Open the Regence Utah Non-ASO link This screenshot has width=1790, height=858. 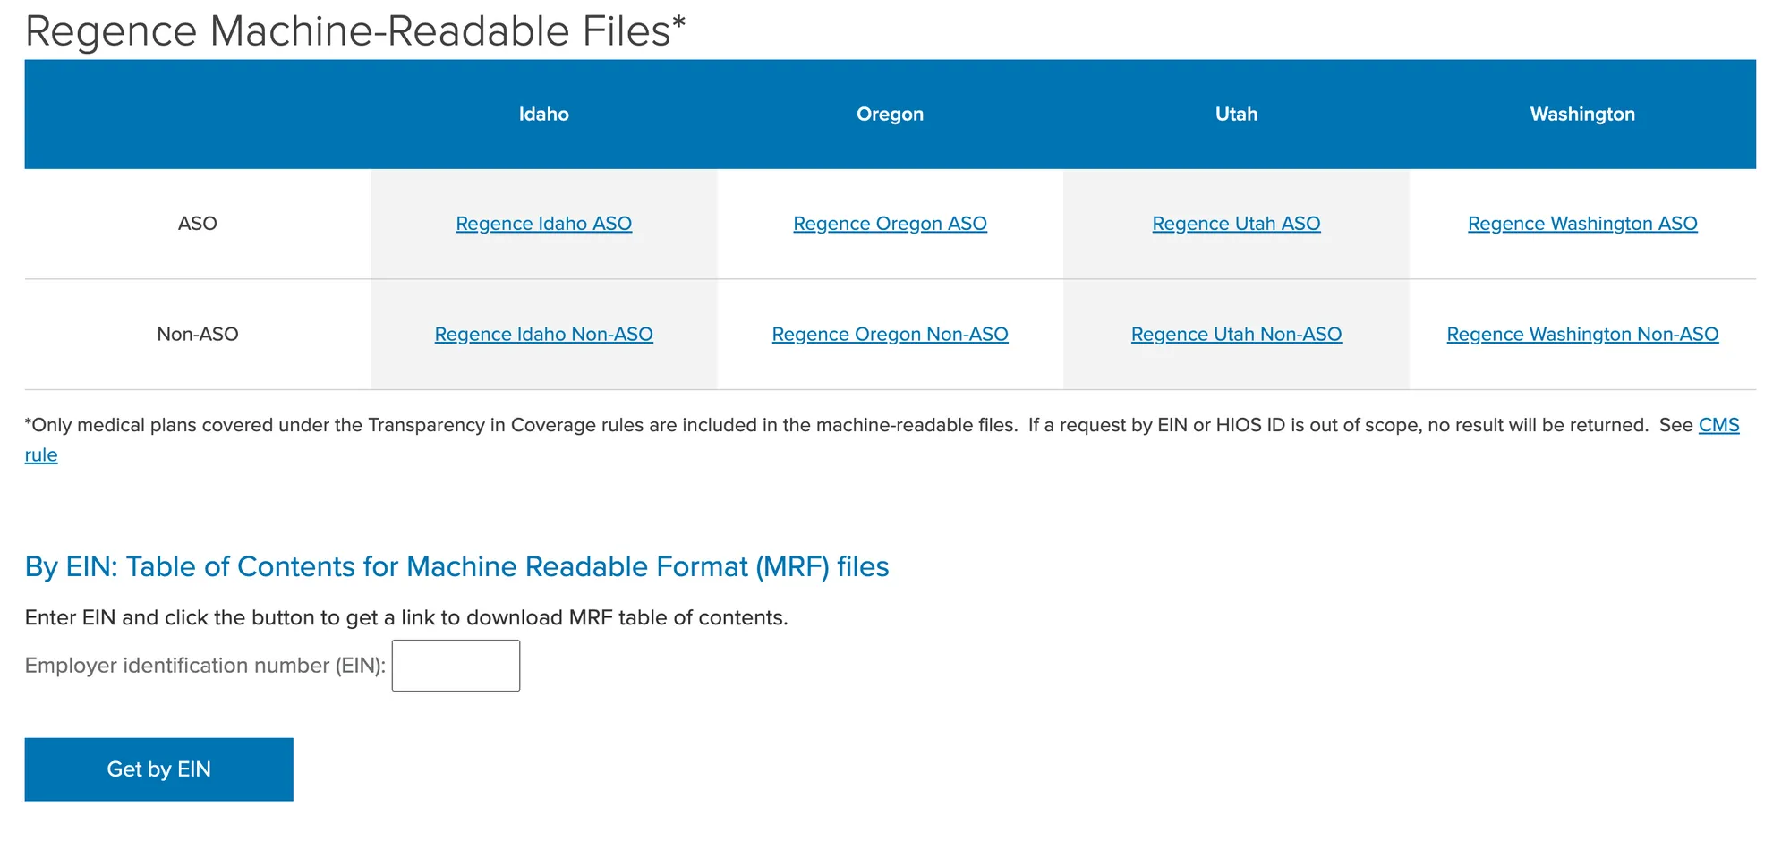point(1236,335)
